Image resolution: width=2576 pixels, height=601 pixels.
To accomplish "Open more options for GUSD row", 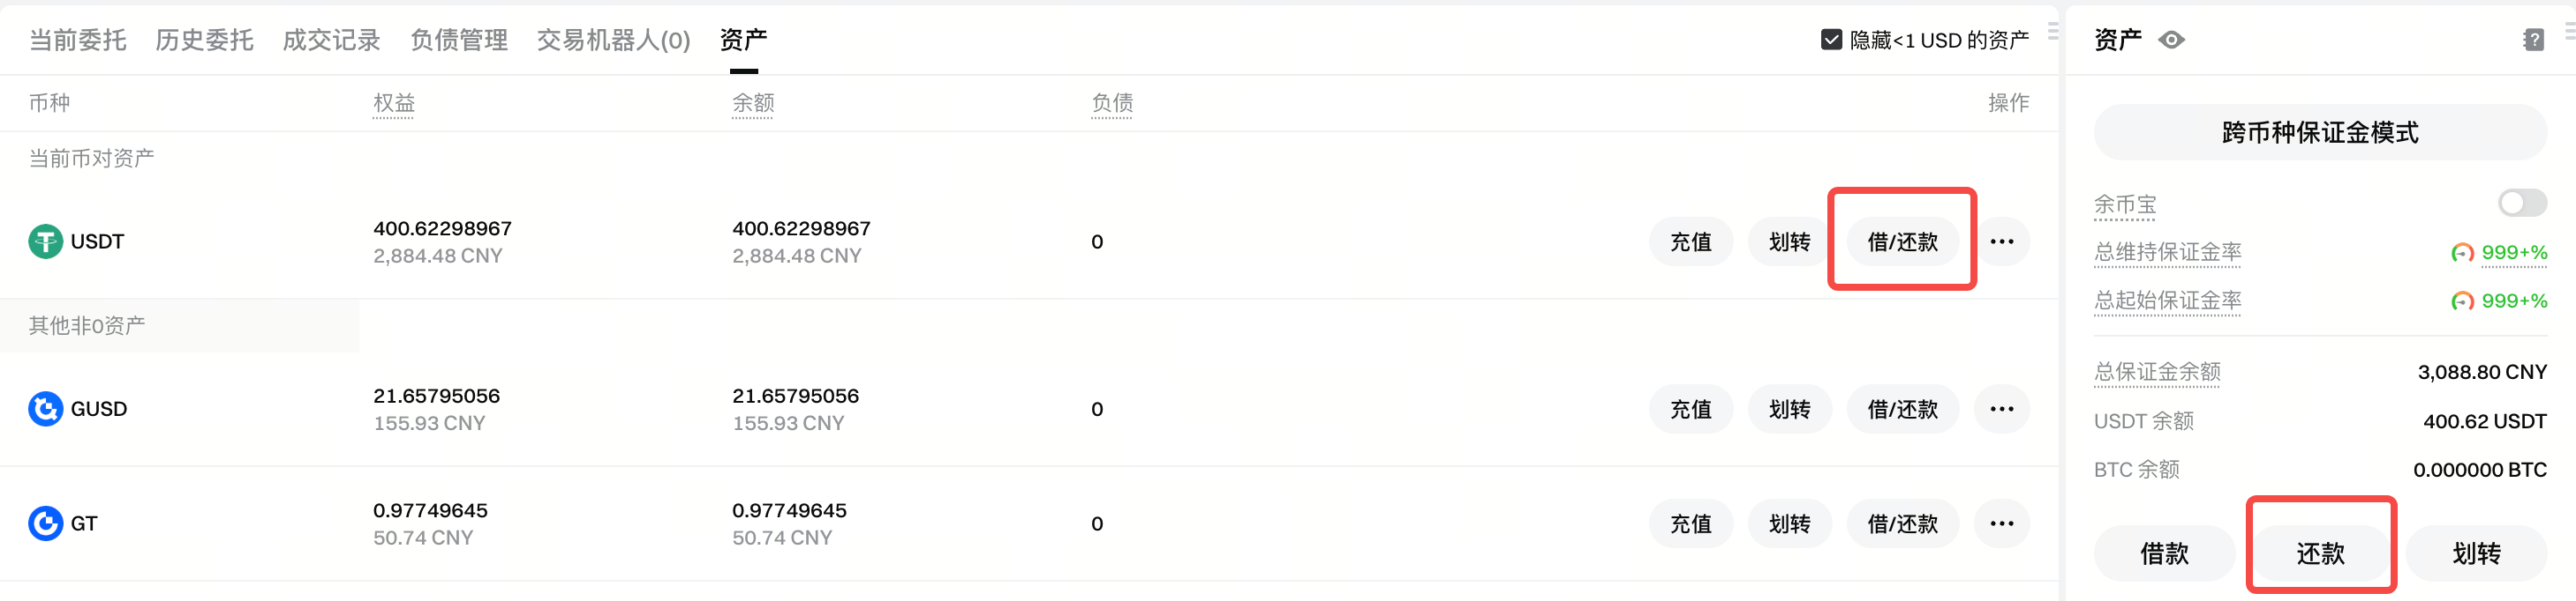I will coord(2001,409).
